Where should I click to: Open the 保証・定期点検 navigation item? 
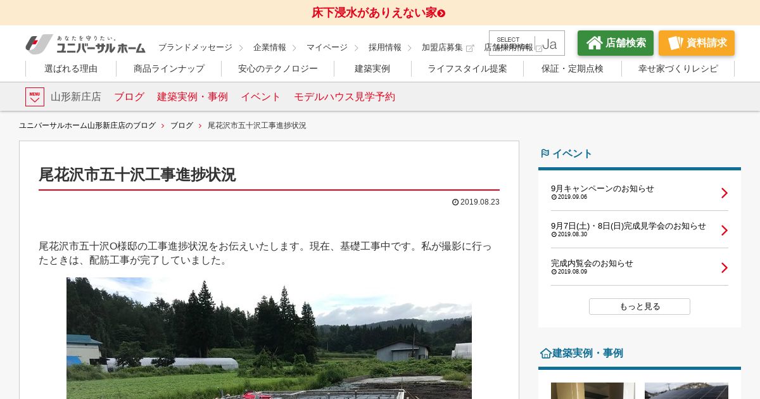point(573,68)
